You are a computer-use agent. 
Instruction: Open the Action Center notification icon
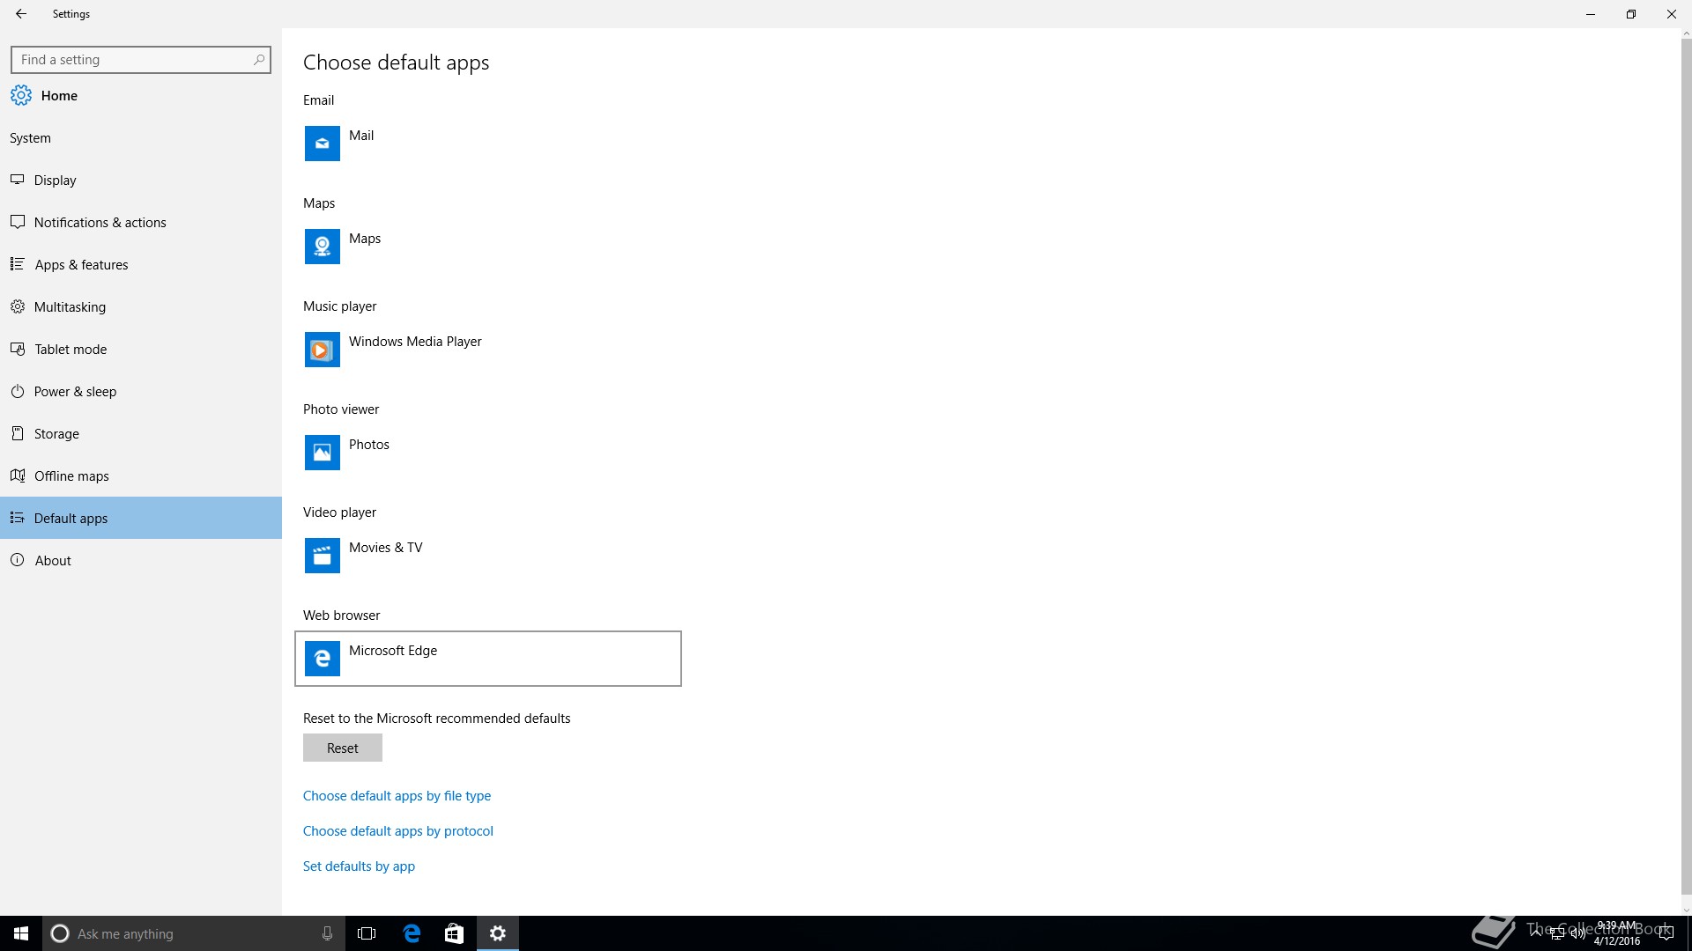click(1666, 933)
